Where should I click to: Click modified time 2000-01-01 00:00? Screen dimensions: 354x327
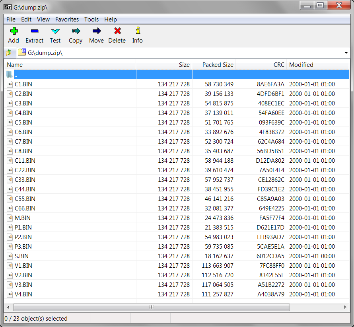pyautogui.click(x=312, y=256)
